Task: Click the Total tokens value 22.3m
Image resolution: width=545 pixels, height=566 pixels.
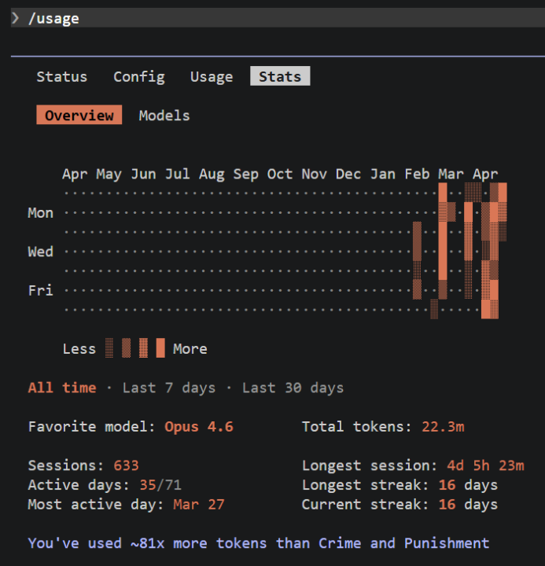Action: click(443, 427)
